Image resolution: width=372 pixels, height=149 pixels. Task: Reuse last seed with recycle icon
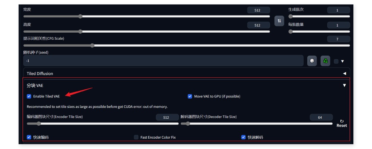click(x=325, y=61)
